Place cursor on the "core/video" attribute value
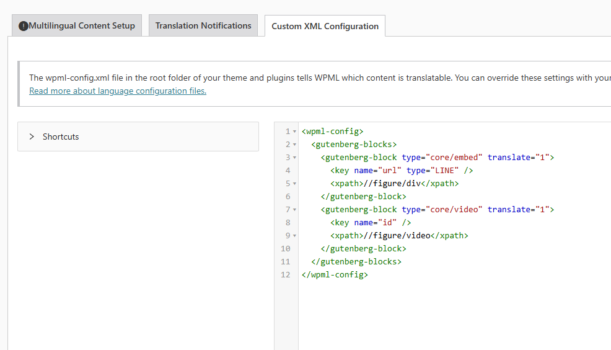Viewport: 611px width, 350px height. tap(454, 210)
